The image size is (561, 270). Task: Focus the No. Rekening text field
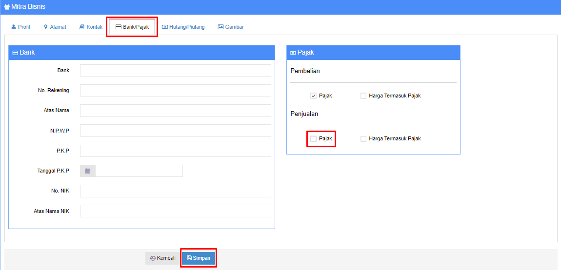point(175,91)
